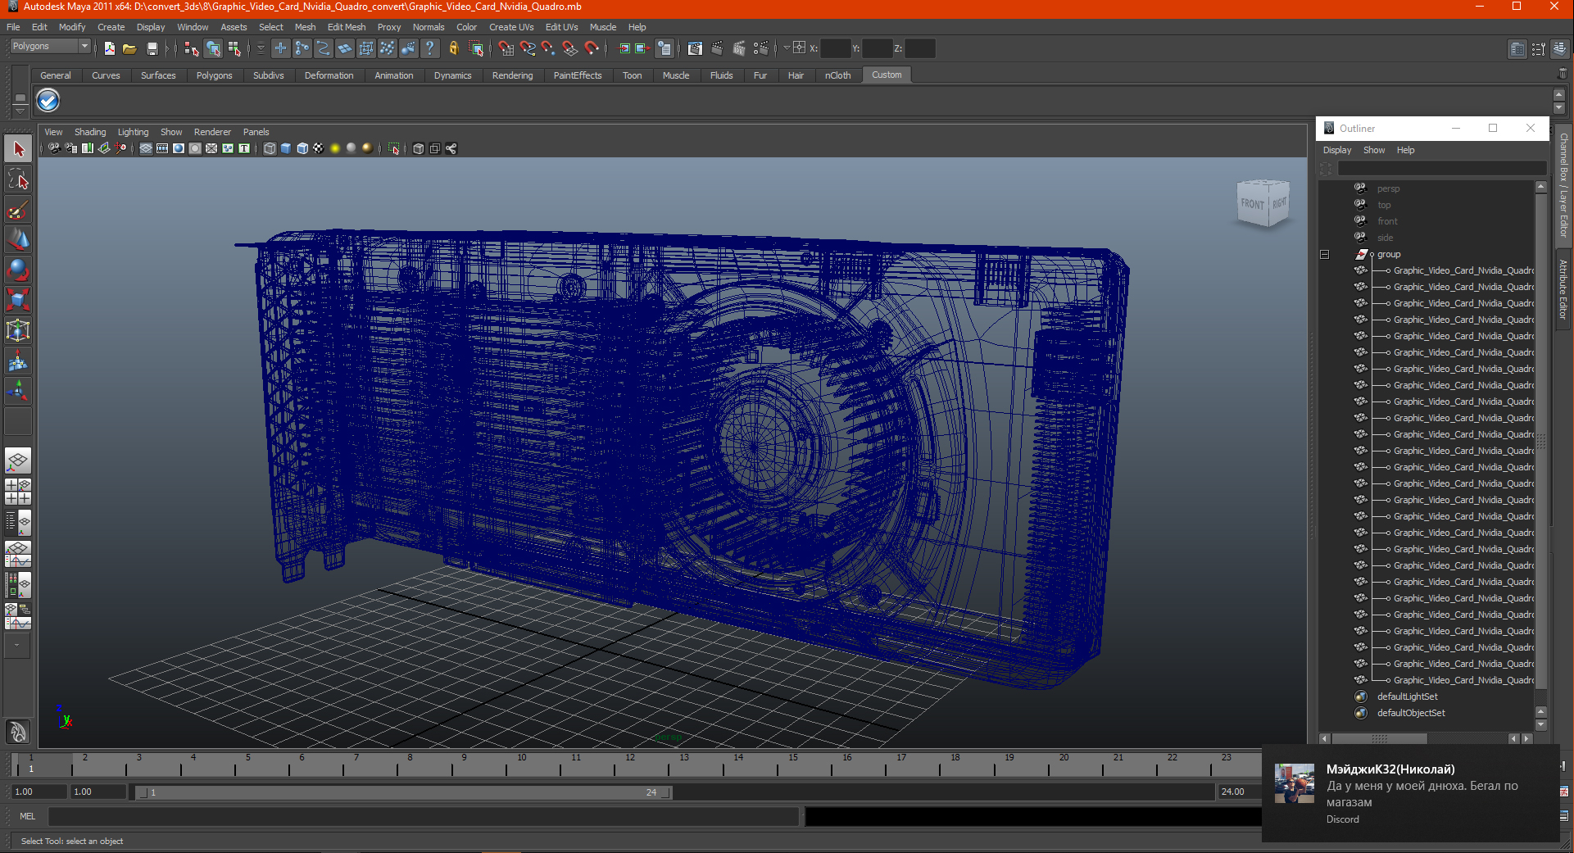Expand the shelf options arrow
Viewport: 1574px width, 853px height.
(20, 109)
